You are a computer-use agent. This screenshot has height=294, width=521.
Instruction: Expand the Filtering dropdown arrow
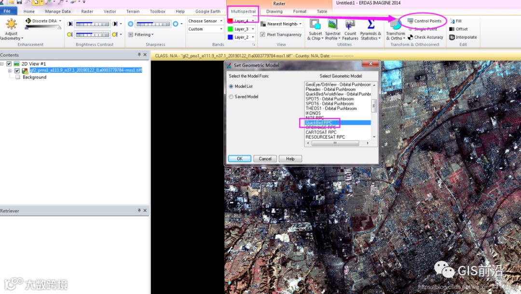[x=152, y=35]
